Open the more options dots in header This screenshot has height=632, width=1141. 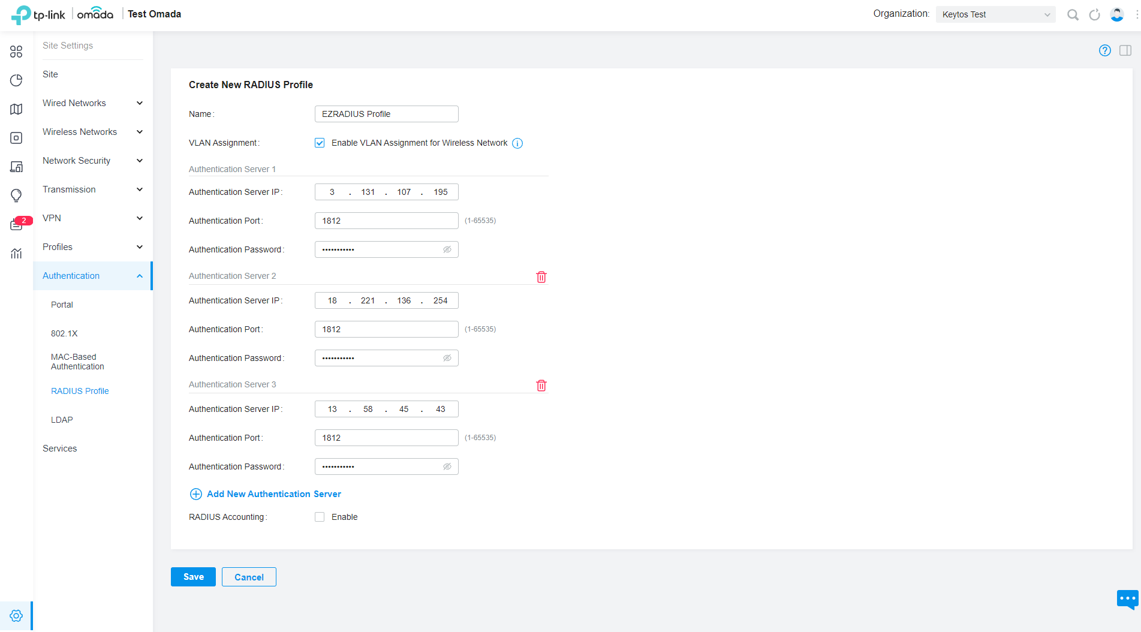(x=1137, y=14)
